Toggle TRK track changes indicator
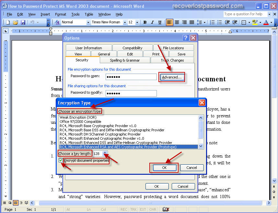 coord(133,210)
